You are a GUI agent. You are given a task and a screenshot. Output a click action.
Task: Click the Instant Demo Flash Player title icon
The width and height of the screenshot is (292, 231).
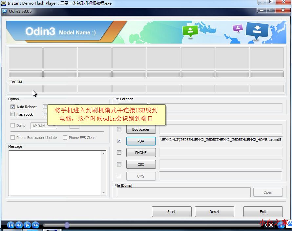click(4, 3)
